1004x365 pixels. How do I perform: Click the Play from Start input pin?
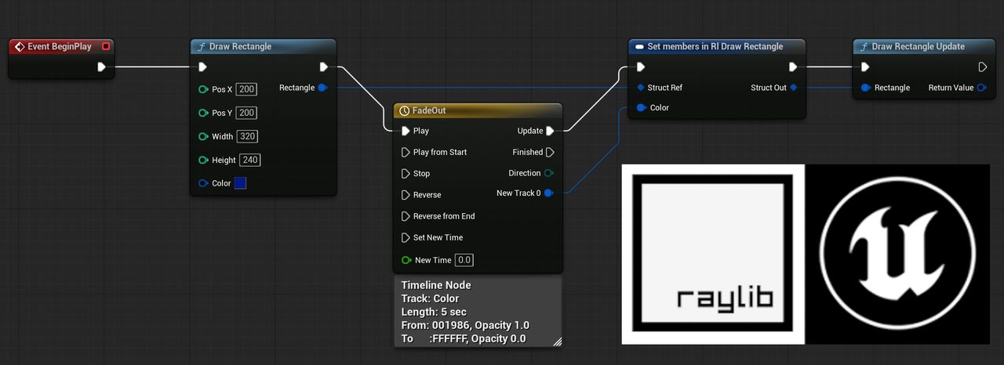click(x=406, y=152)
